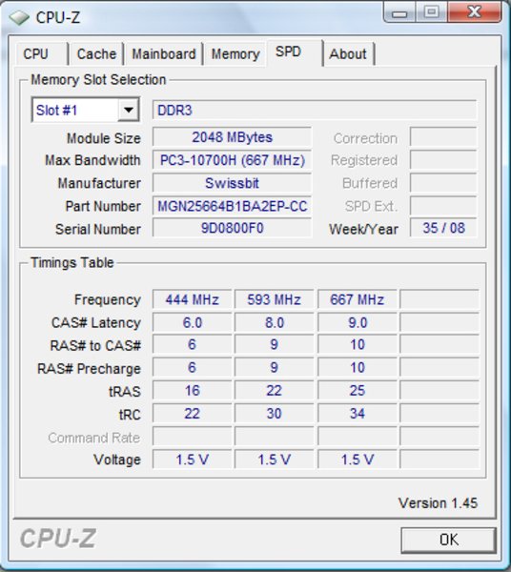Click the 9.0 CAS# Latency cell
This screenshot has width=511, height=572.
pos(358,323)
